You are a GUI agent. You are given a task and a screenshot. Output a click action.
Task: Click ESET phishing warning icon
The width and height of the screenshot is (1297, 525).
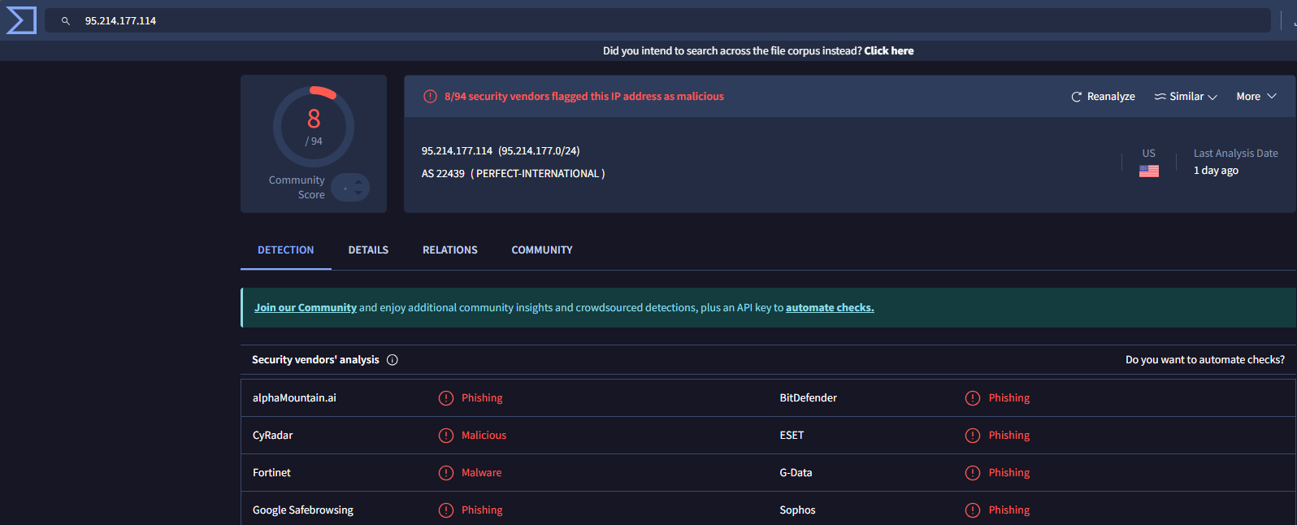coord(973,436)
